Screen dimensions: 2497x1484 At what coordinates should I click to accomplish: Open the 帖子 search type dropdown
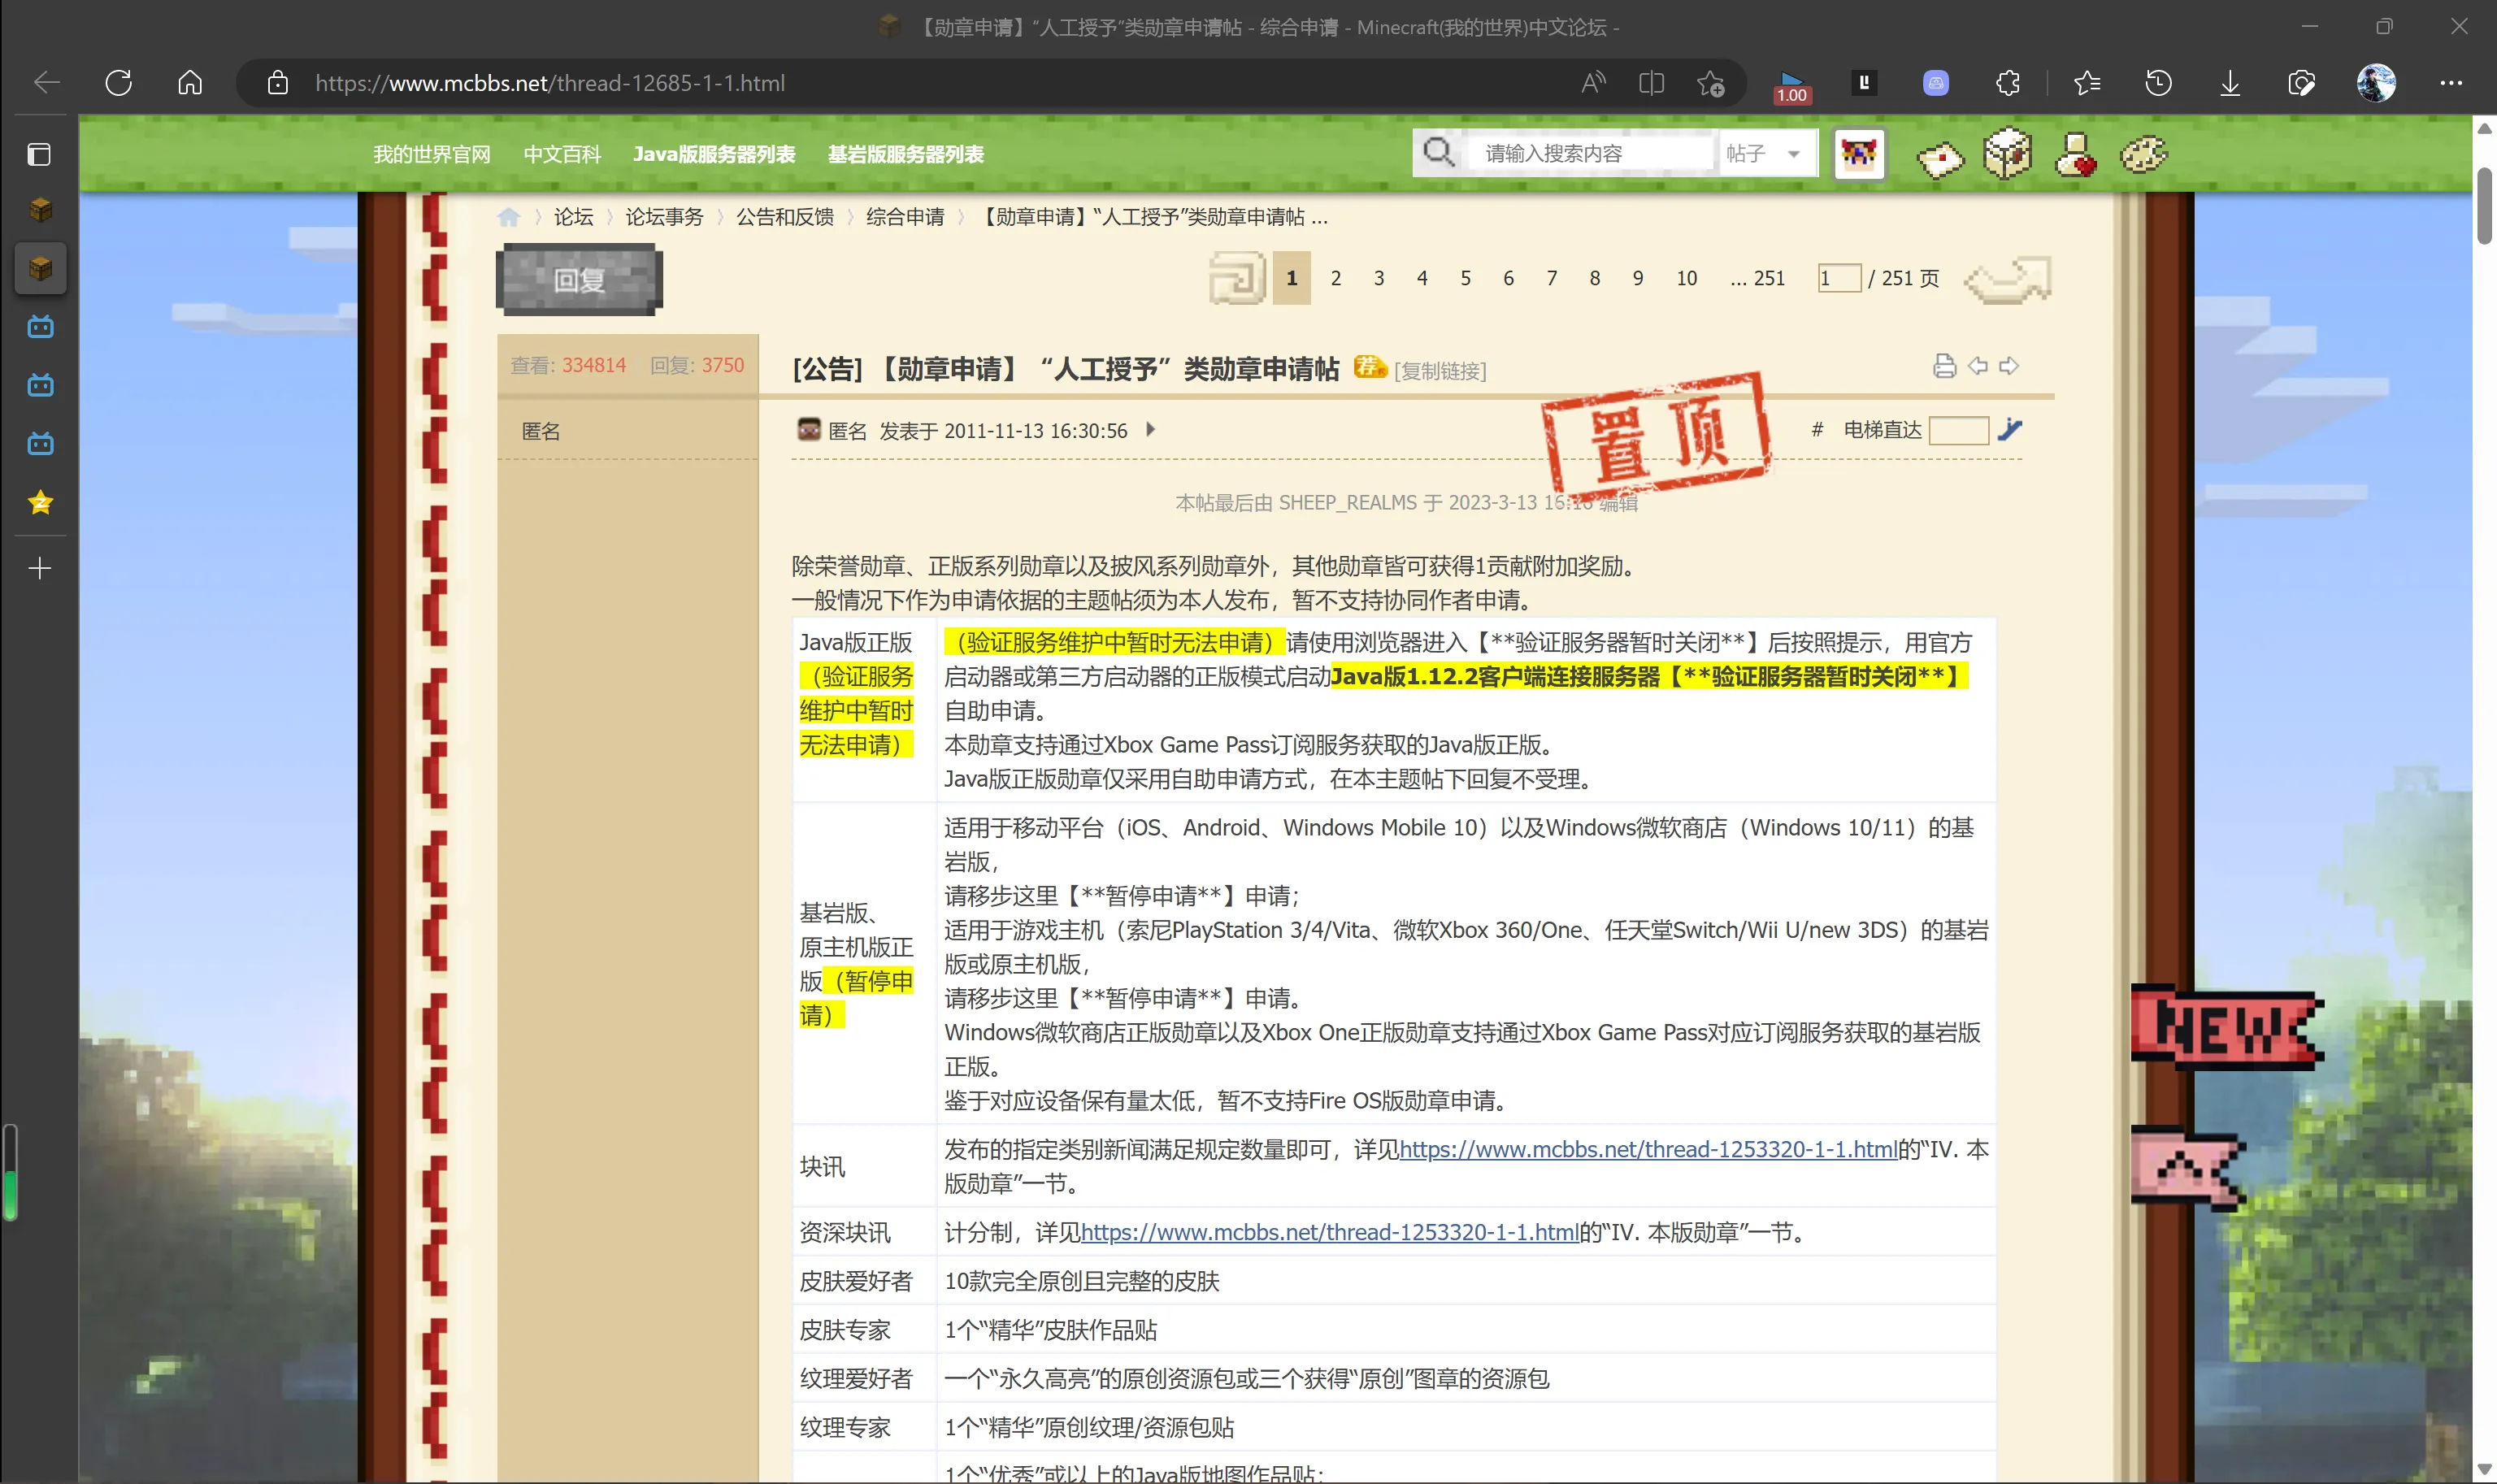click(1766, 153)
